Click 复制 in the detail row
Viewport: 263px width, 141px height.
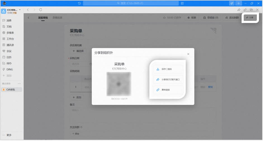click(210, 87)
